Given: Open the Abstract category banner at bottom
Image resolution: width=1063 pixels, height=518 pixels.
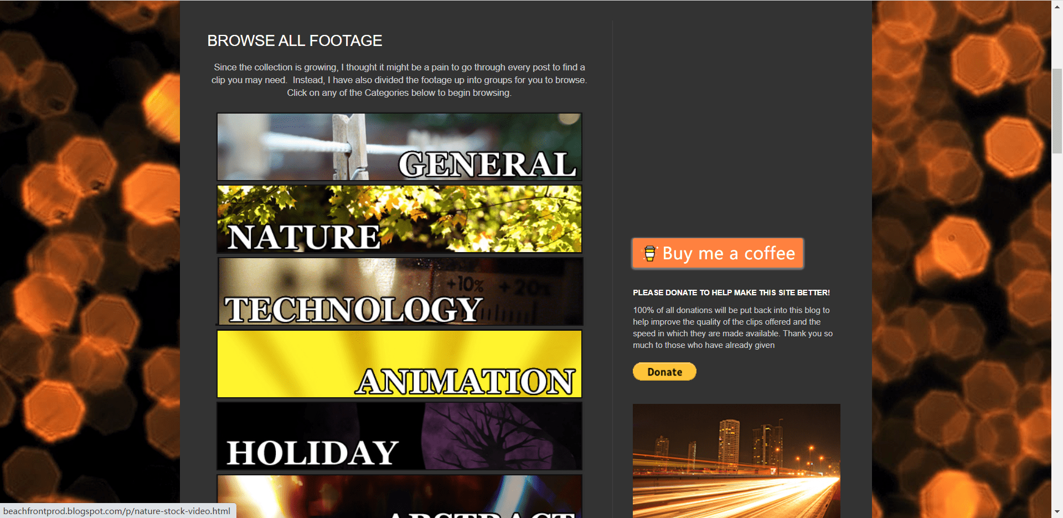Looking at the screenshot, I should (399, 496).
